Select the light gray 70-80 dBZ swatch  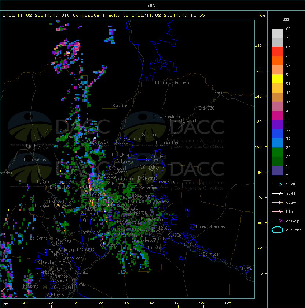(277, 33)
